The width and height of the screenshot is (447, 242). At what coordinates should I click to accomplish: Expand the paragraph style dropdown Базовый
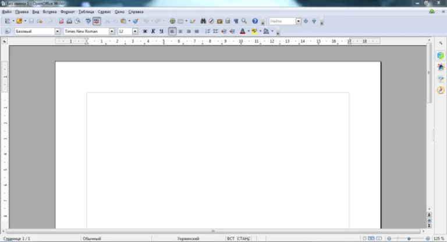pyautogui.click(x=57, y=31)
